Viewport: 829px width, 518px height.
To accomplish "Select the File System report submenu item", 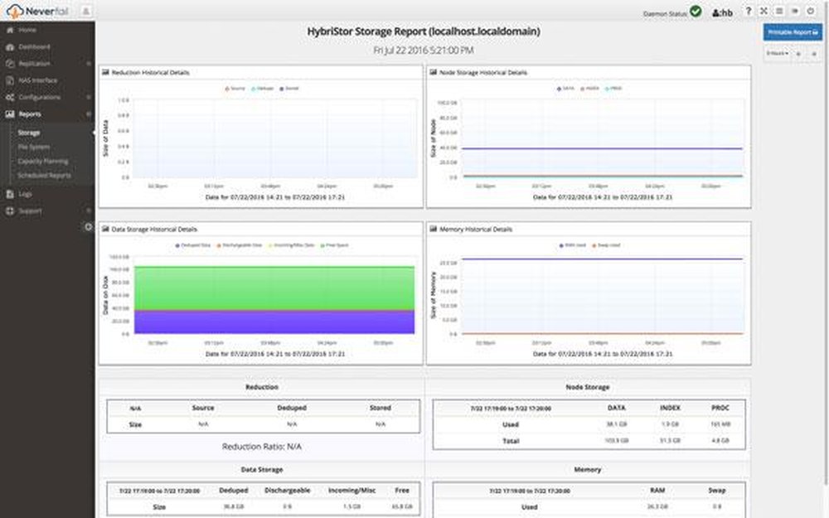I will point(34,147).
